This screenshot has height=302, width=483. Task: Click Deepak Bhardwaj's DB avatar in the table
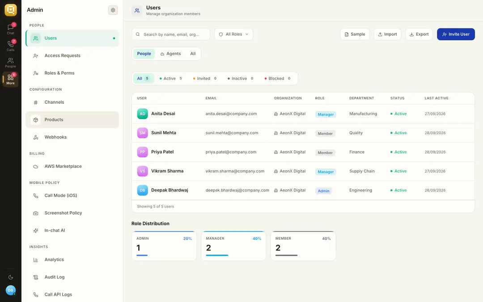click(x=142, y=190)
